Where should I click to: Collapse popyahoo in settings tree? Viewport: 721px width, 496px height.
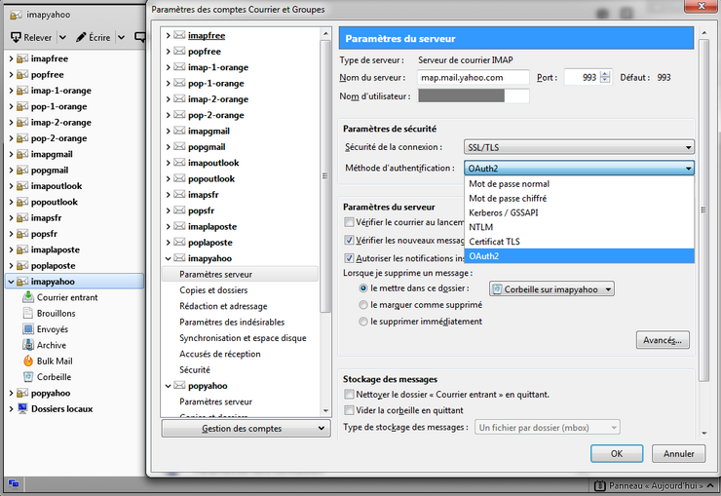pyautogui.click(x=169, y=386)
